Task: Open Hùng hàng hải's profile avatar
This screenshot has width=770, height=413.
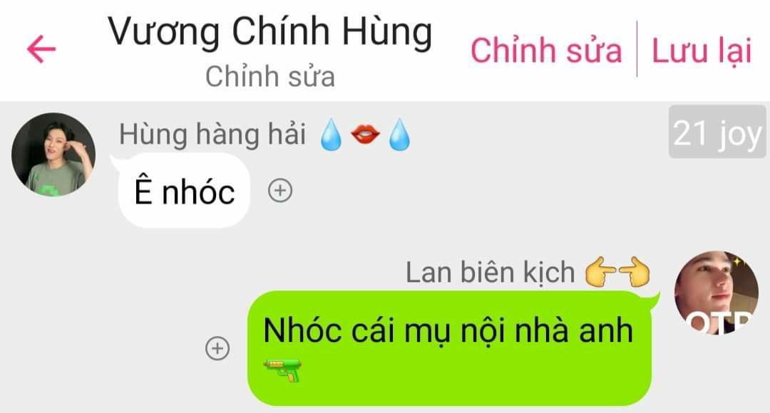Action: tap(53, 155)
